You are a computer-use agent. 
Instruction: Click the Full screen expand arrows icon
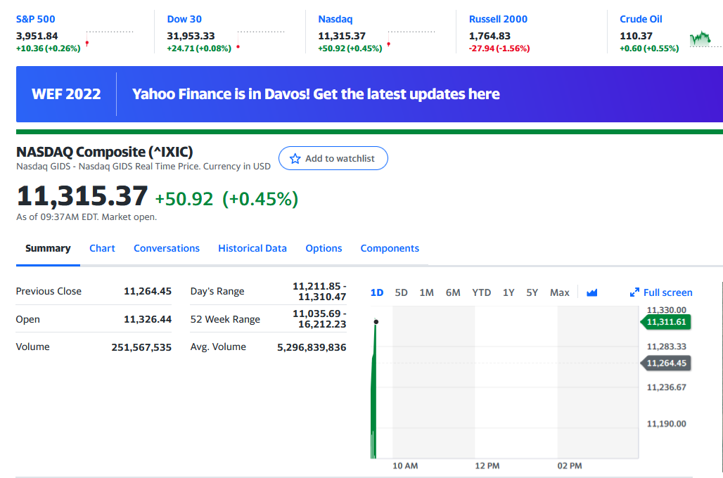[634, 292]
